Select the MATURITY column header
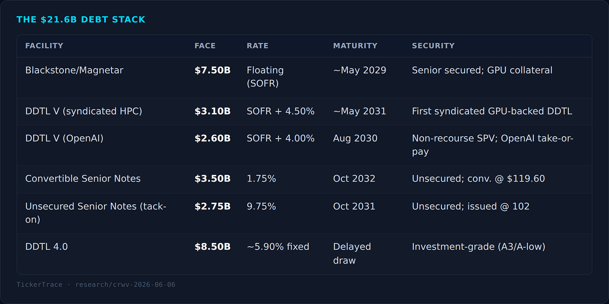The image size is (609, 304). click(x=355, y=46)
